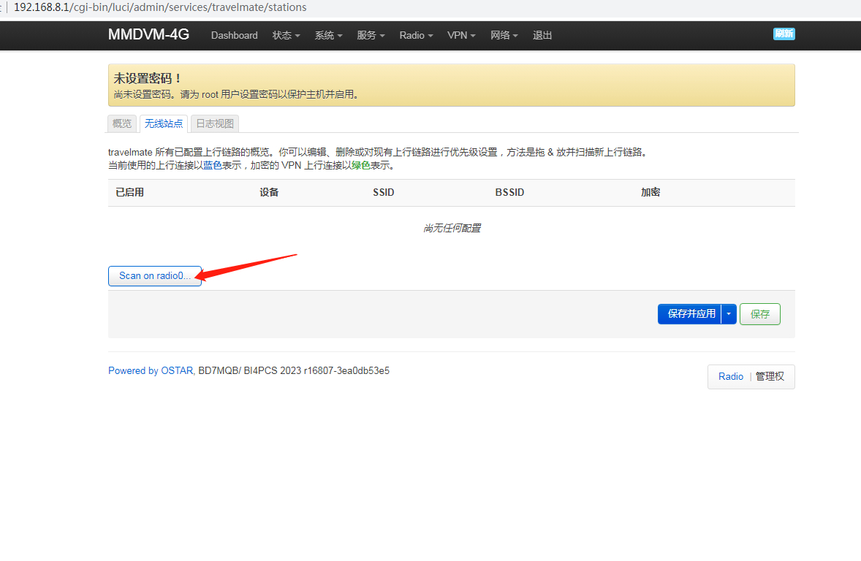Expand the 系统 navigation menu

(x=328, y=36)
